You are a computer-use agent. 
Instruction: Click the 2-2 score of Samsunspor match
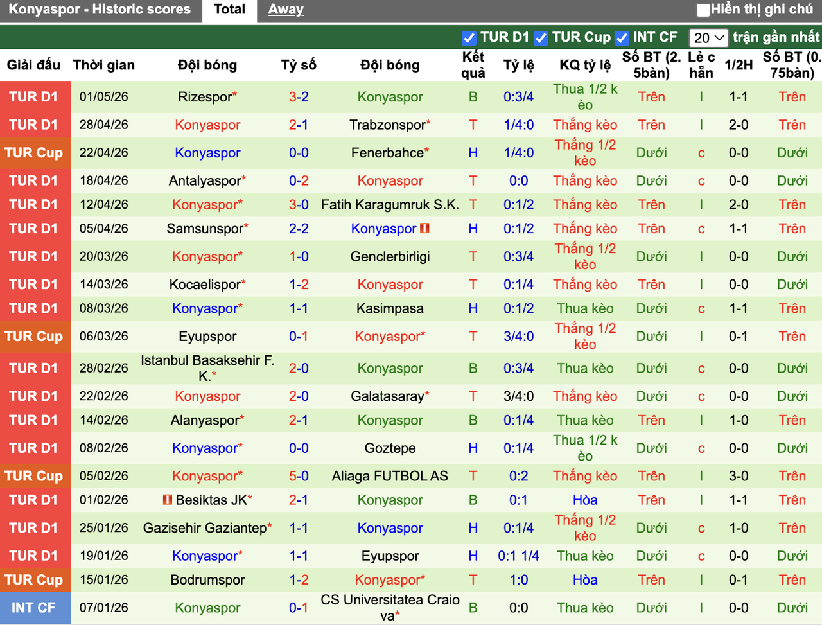(299, 229)
